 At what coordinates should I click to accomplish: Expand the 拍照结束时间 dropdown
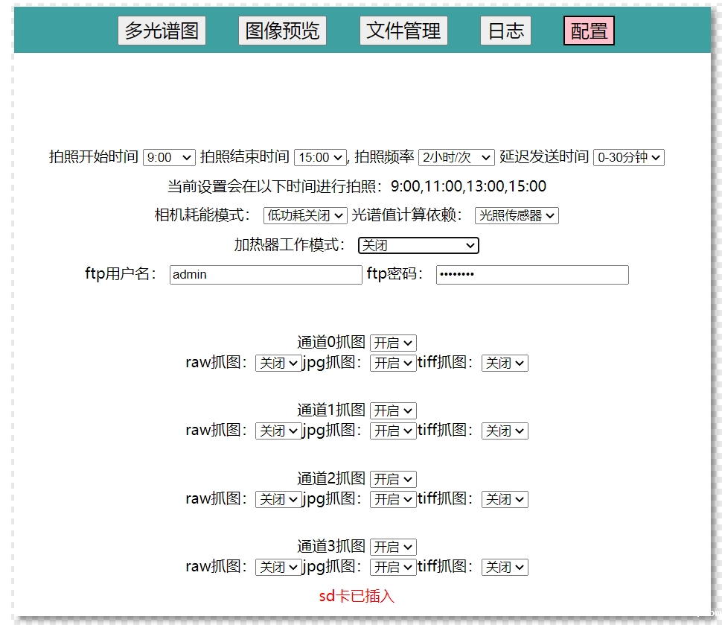click(320, 157)
